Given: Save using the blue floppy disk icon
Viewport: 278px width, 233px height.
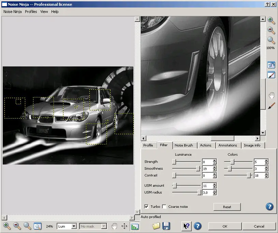Looking at the screenshot, I should point(166,226).
